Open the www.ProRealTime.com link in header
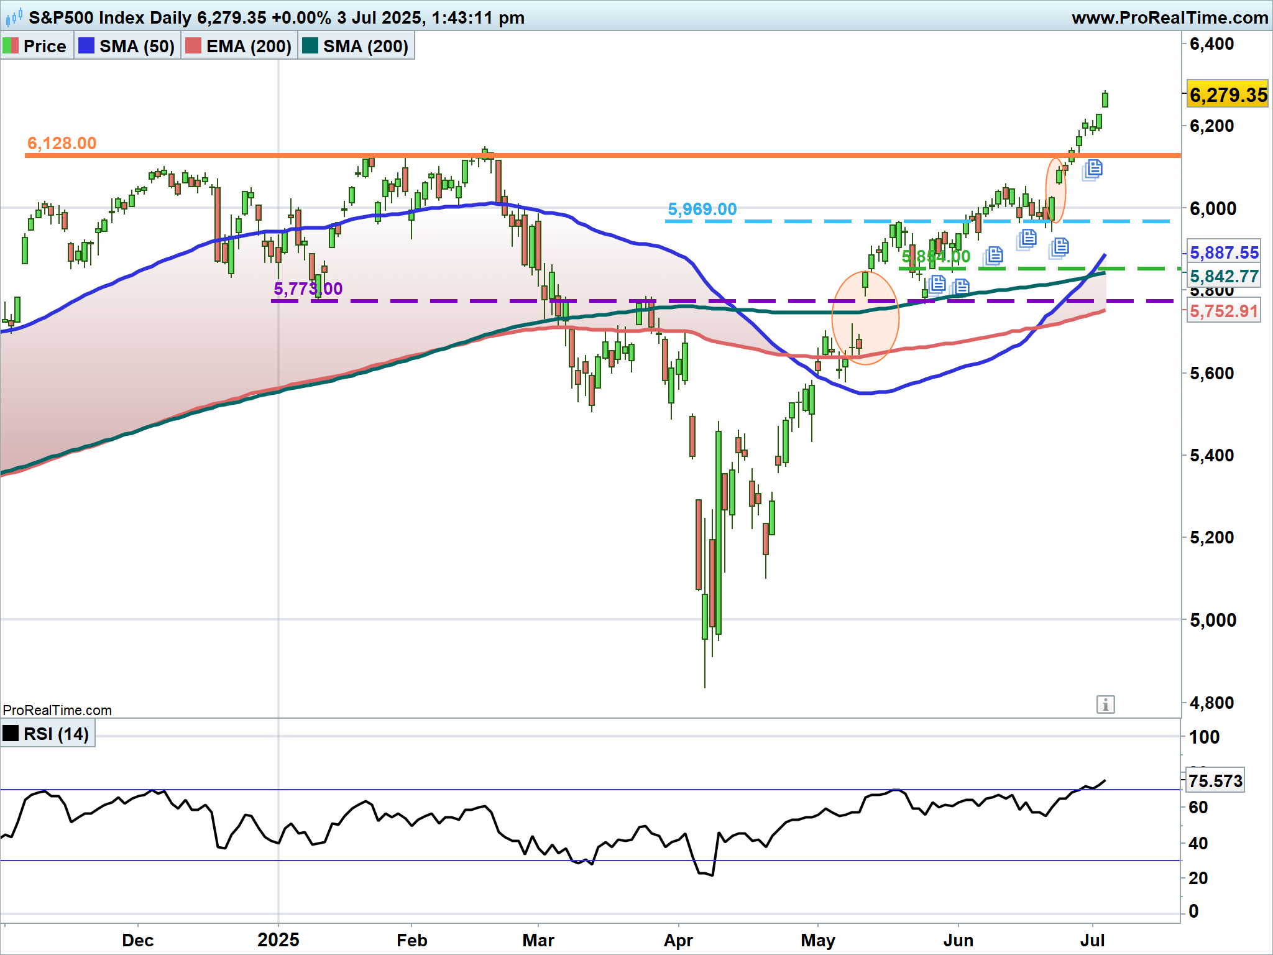Image resolution: width=1273 pixels, height=955 pixels. point(1170,17)
